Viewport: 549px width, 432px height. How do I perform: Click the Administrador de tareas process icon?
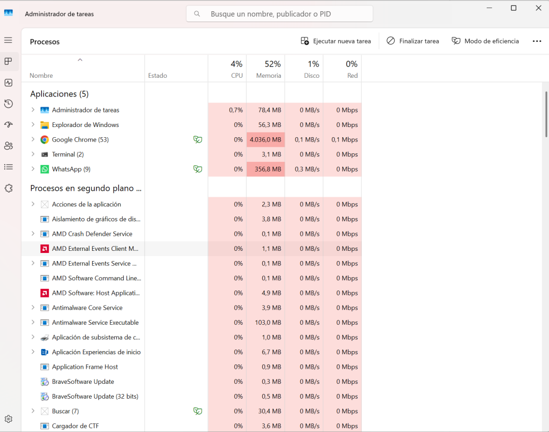[x=44, y=110]
